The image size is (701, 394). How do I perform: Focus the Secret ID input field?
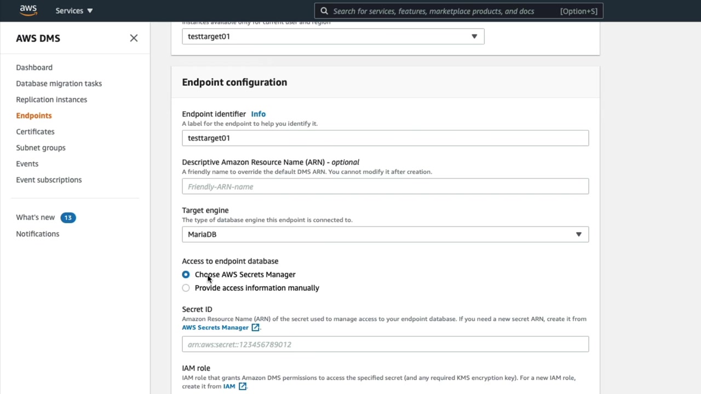[x=385, y=344]
